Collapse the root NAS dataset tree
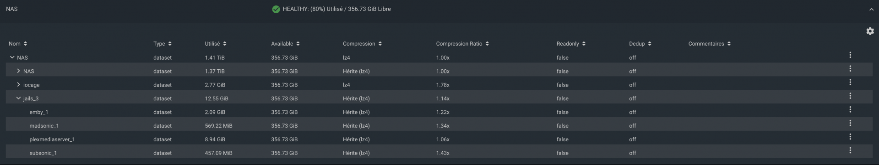Viewport: 879px width, 165px height. coord(12,57)
